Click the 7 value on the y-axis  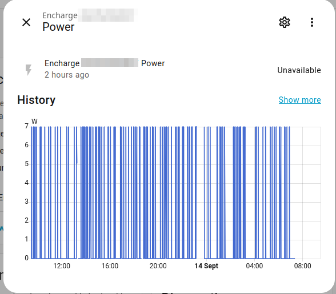tap(26, 126)
